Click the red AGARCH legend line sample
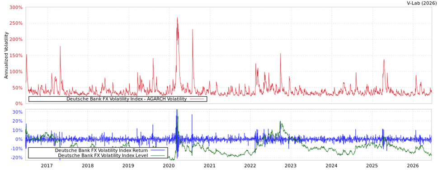The height and width of the screenshot is (172, 442). coord(197,99)
